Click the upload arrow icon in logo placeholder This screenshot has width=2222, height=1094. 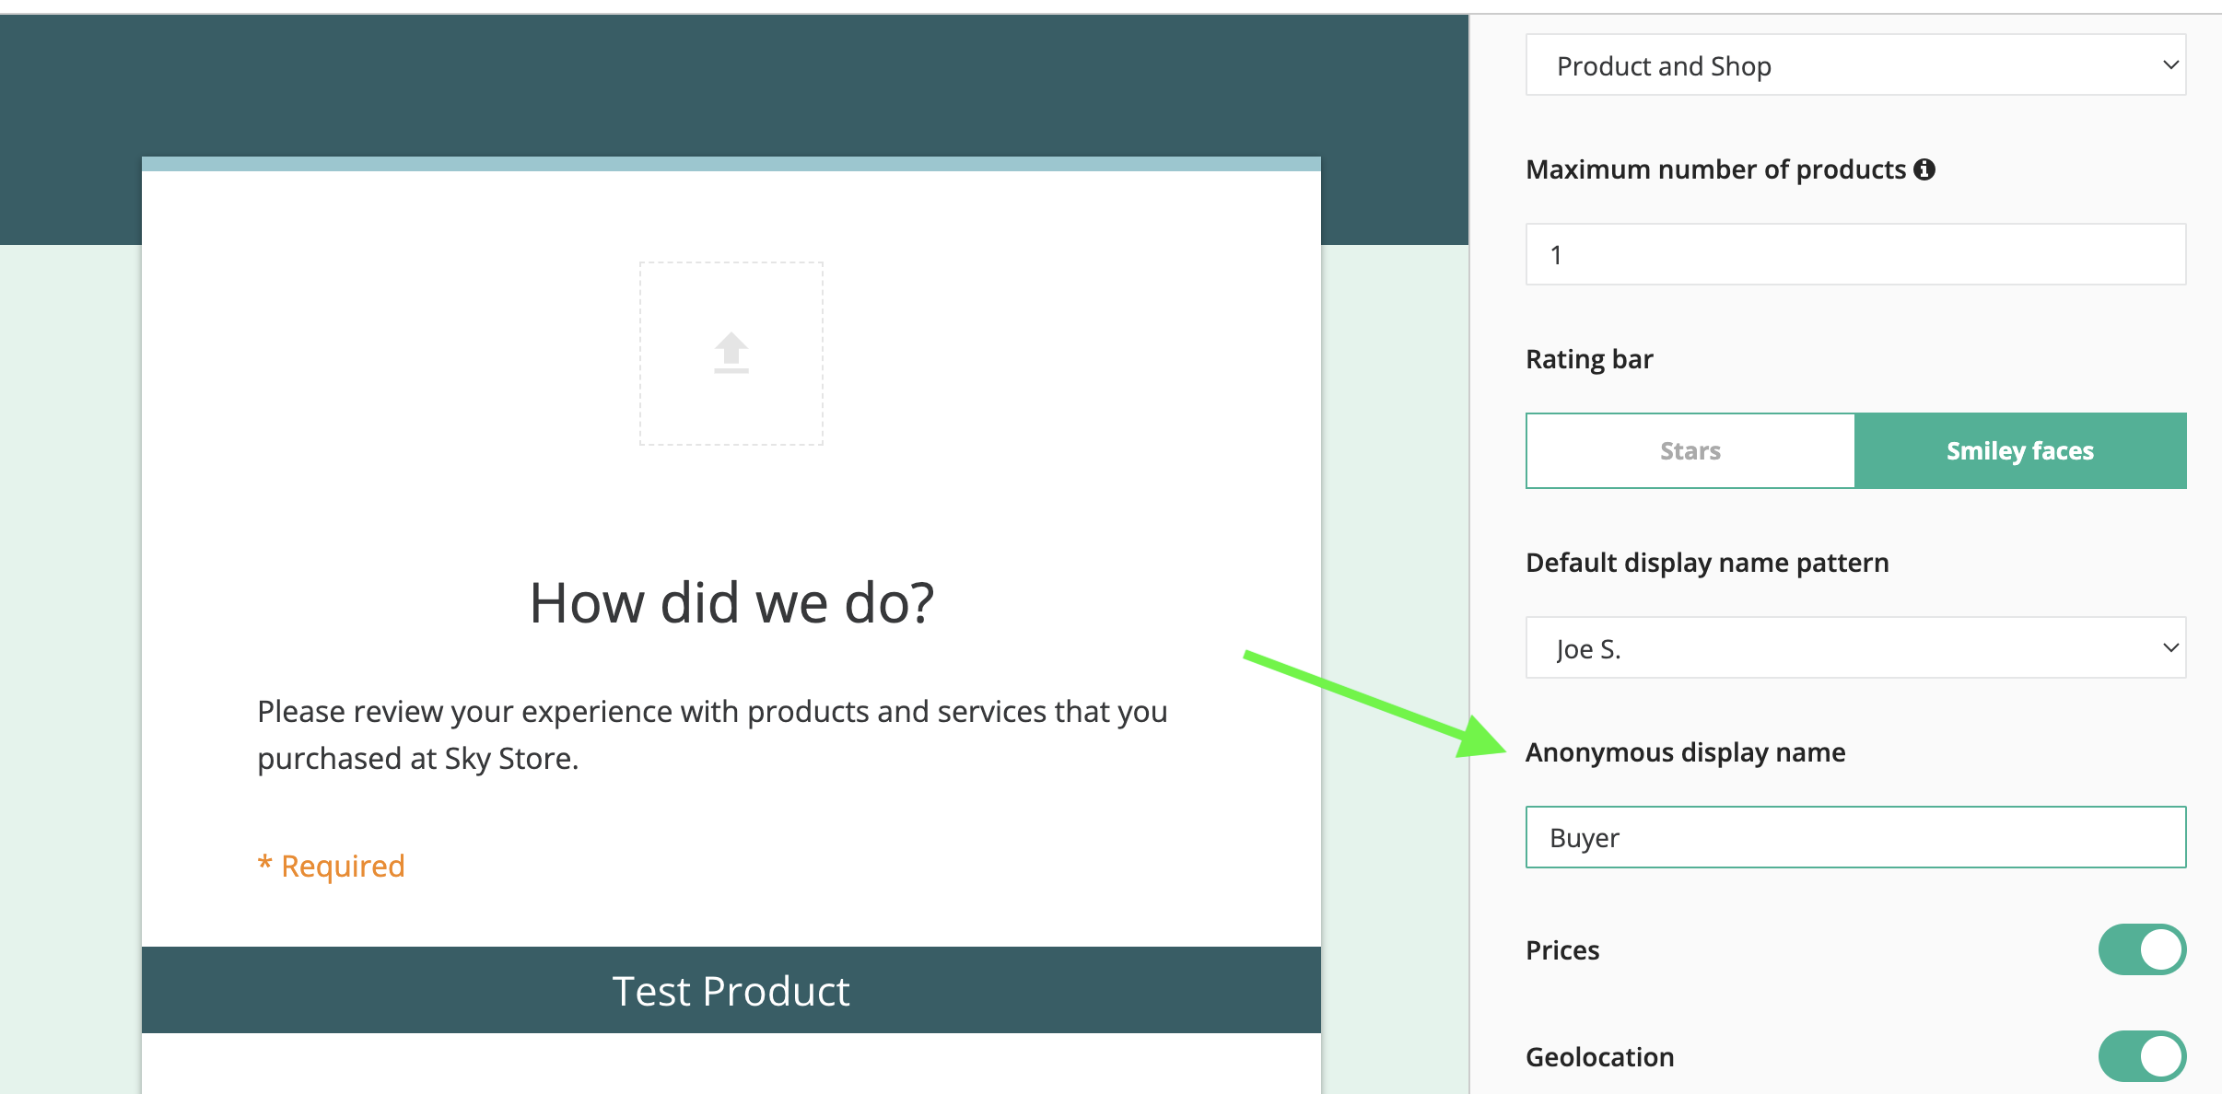[731, 352]
